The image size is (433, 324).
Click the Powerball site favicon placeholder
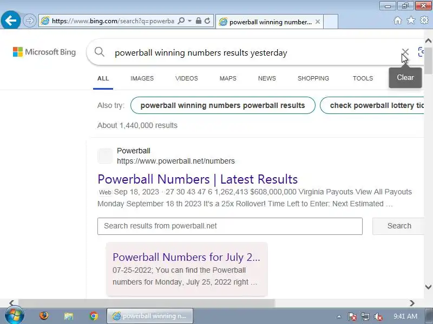coord(105,156)
